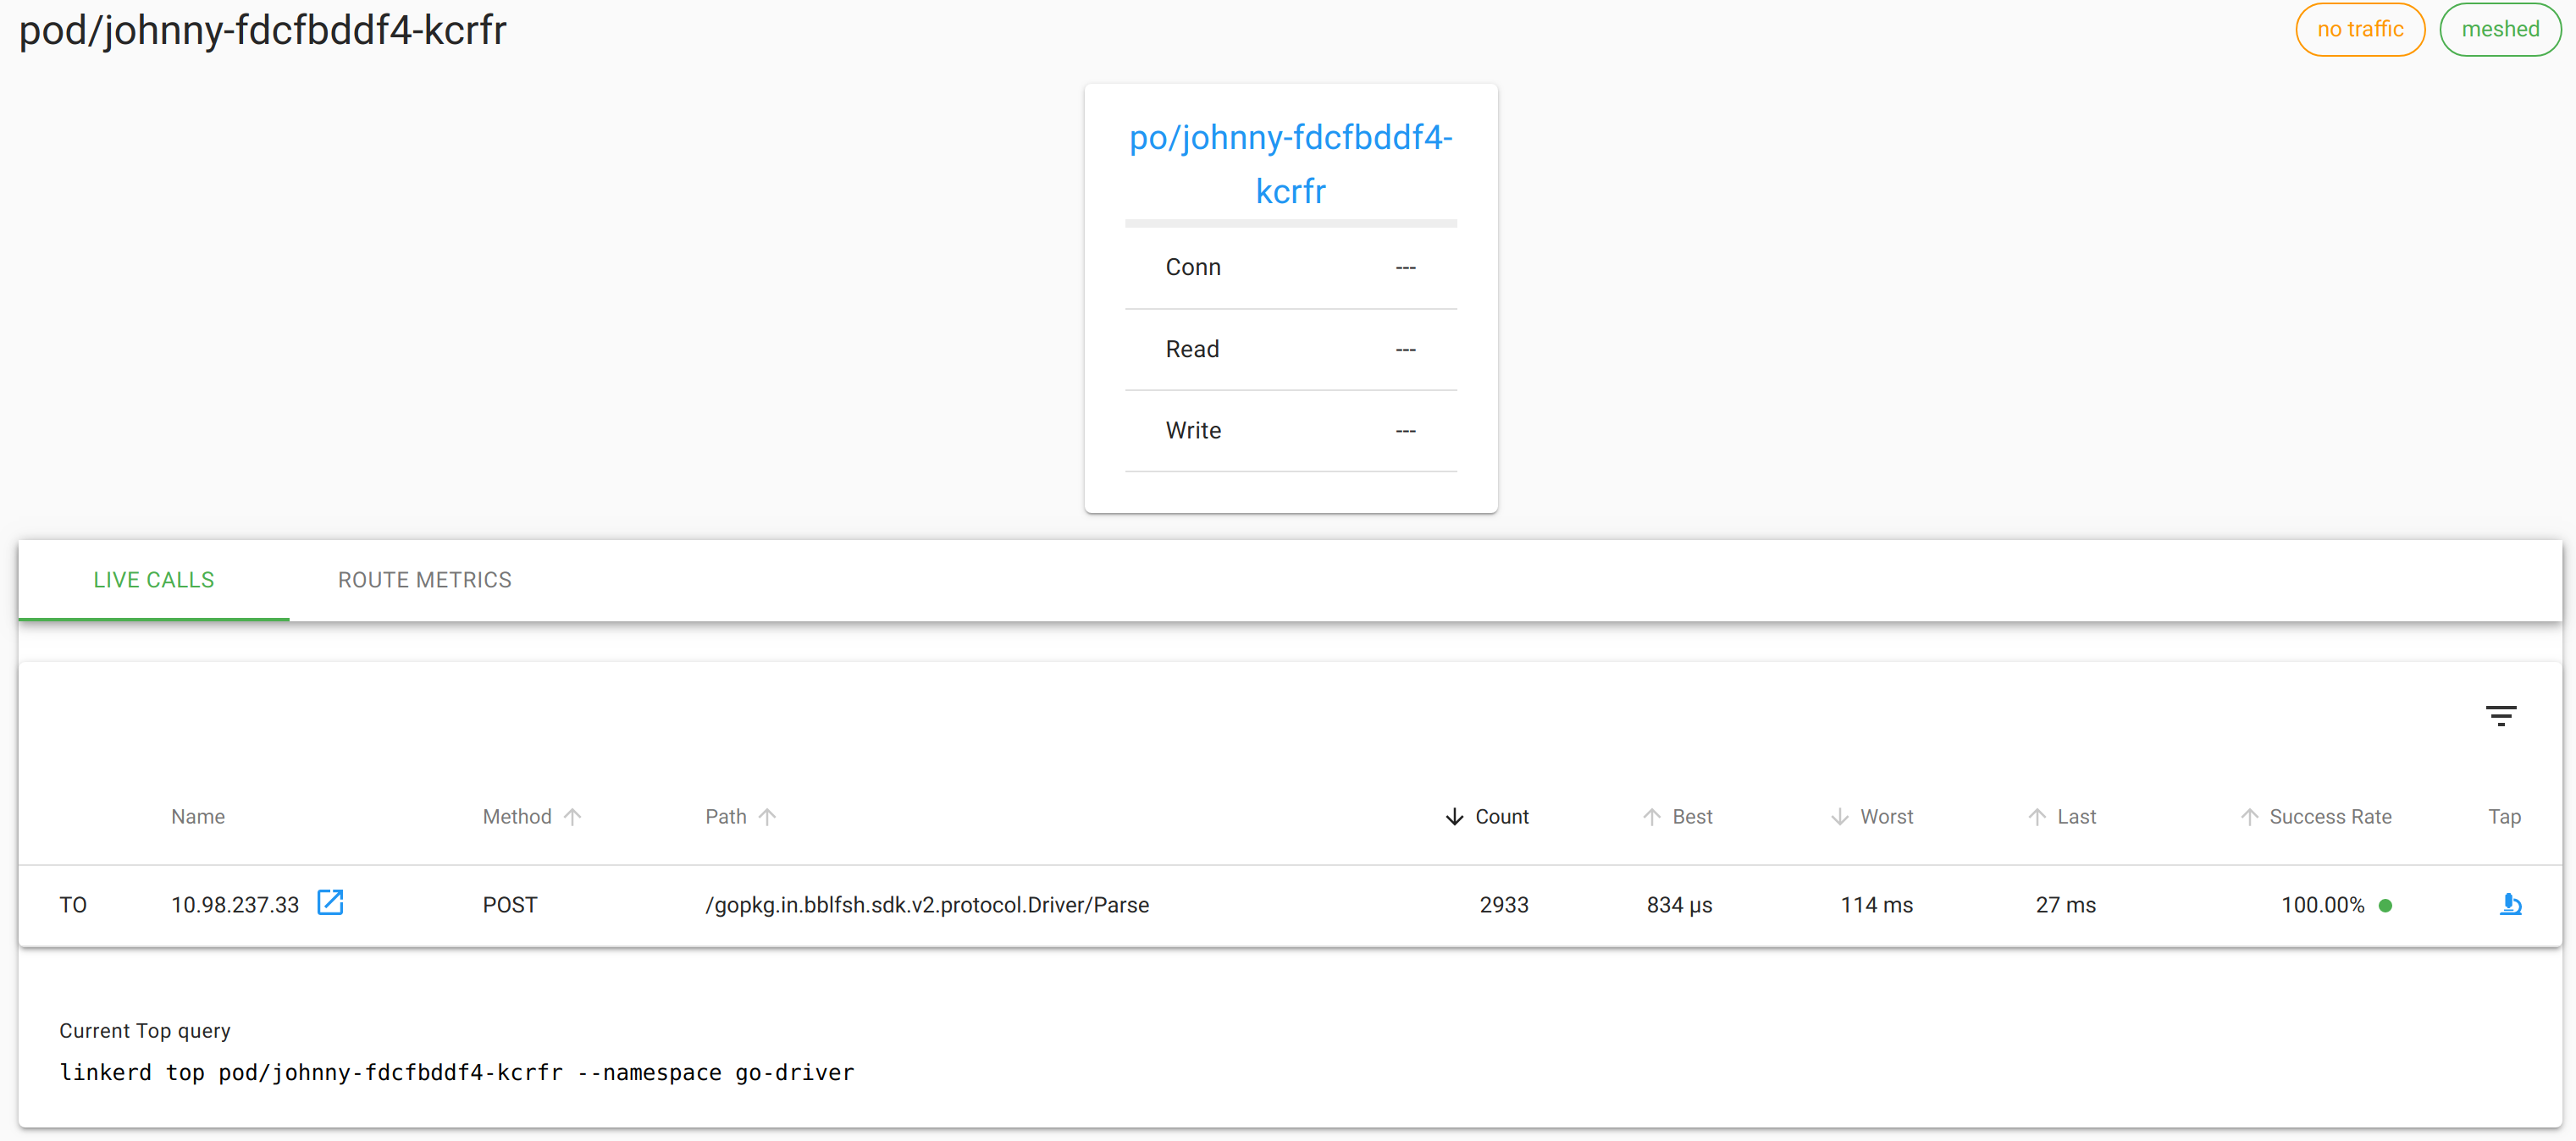Open the table filter icon
Viewport: 2576px width, 1141px height.
point(2500,715)
